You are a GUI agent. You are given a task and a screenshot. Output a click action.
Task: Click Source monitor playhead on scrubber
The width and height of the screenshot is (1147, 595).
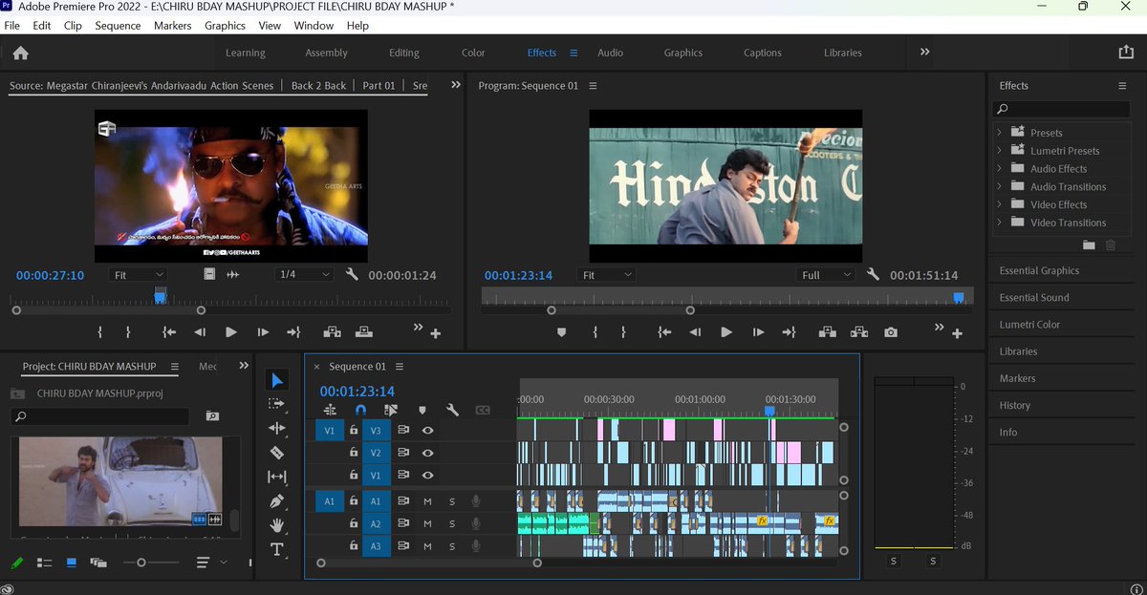pyautogui.click(x=160, y=297)
